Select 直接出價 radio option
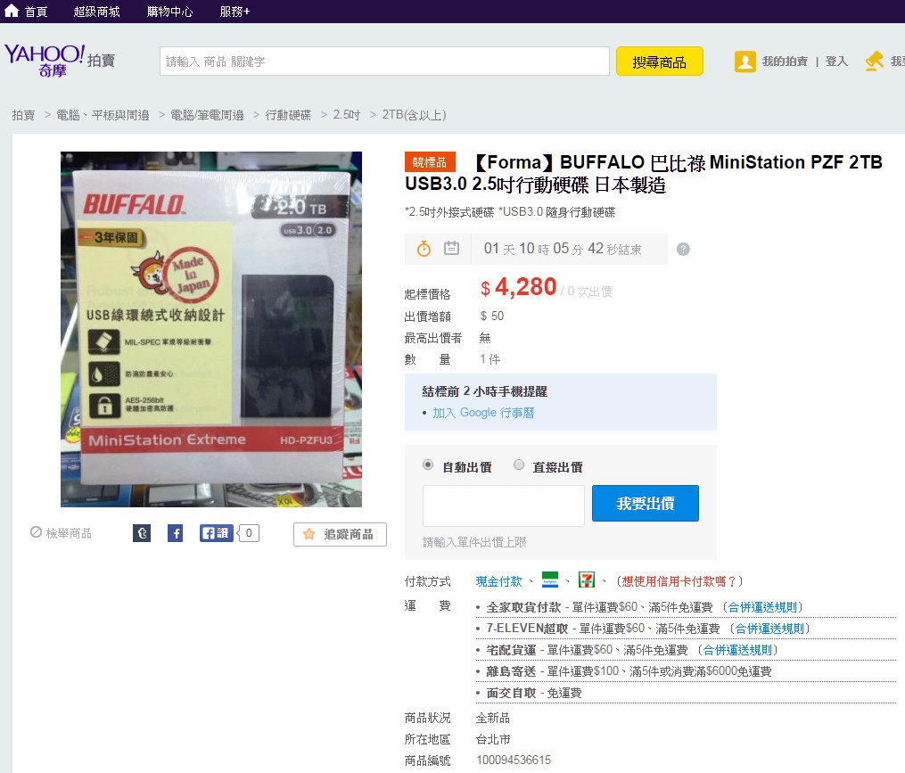Image resolution: width=905 pixels, height=773 pixels. [519, 465]
